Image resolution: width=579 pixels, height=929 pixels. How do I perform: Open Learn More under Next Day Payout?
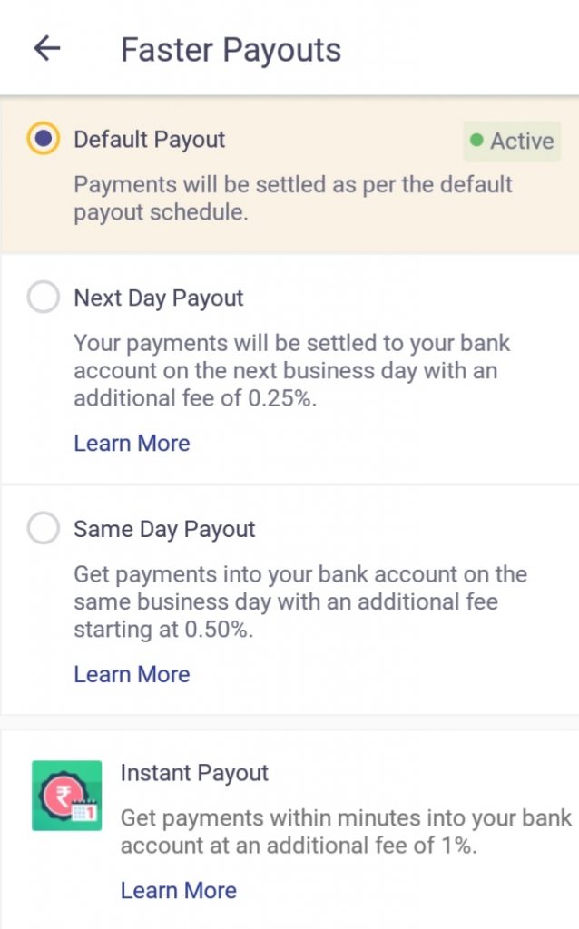click(132, 444)
